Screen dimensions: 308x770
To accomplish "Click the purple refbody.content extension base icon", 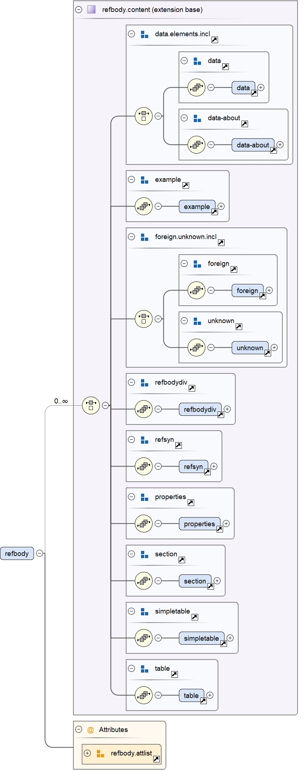I will pyautogui.click(x=91, y=10).
